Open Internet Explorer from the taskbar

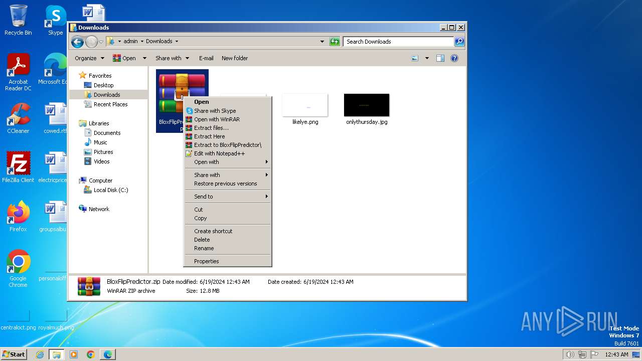point(40,354)
